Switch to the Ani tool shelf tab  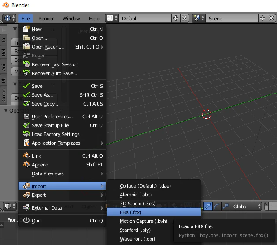[4, 67]
